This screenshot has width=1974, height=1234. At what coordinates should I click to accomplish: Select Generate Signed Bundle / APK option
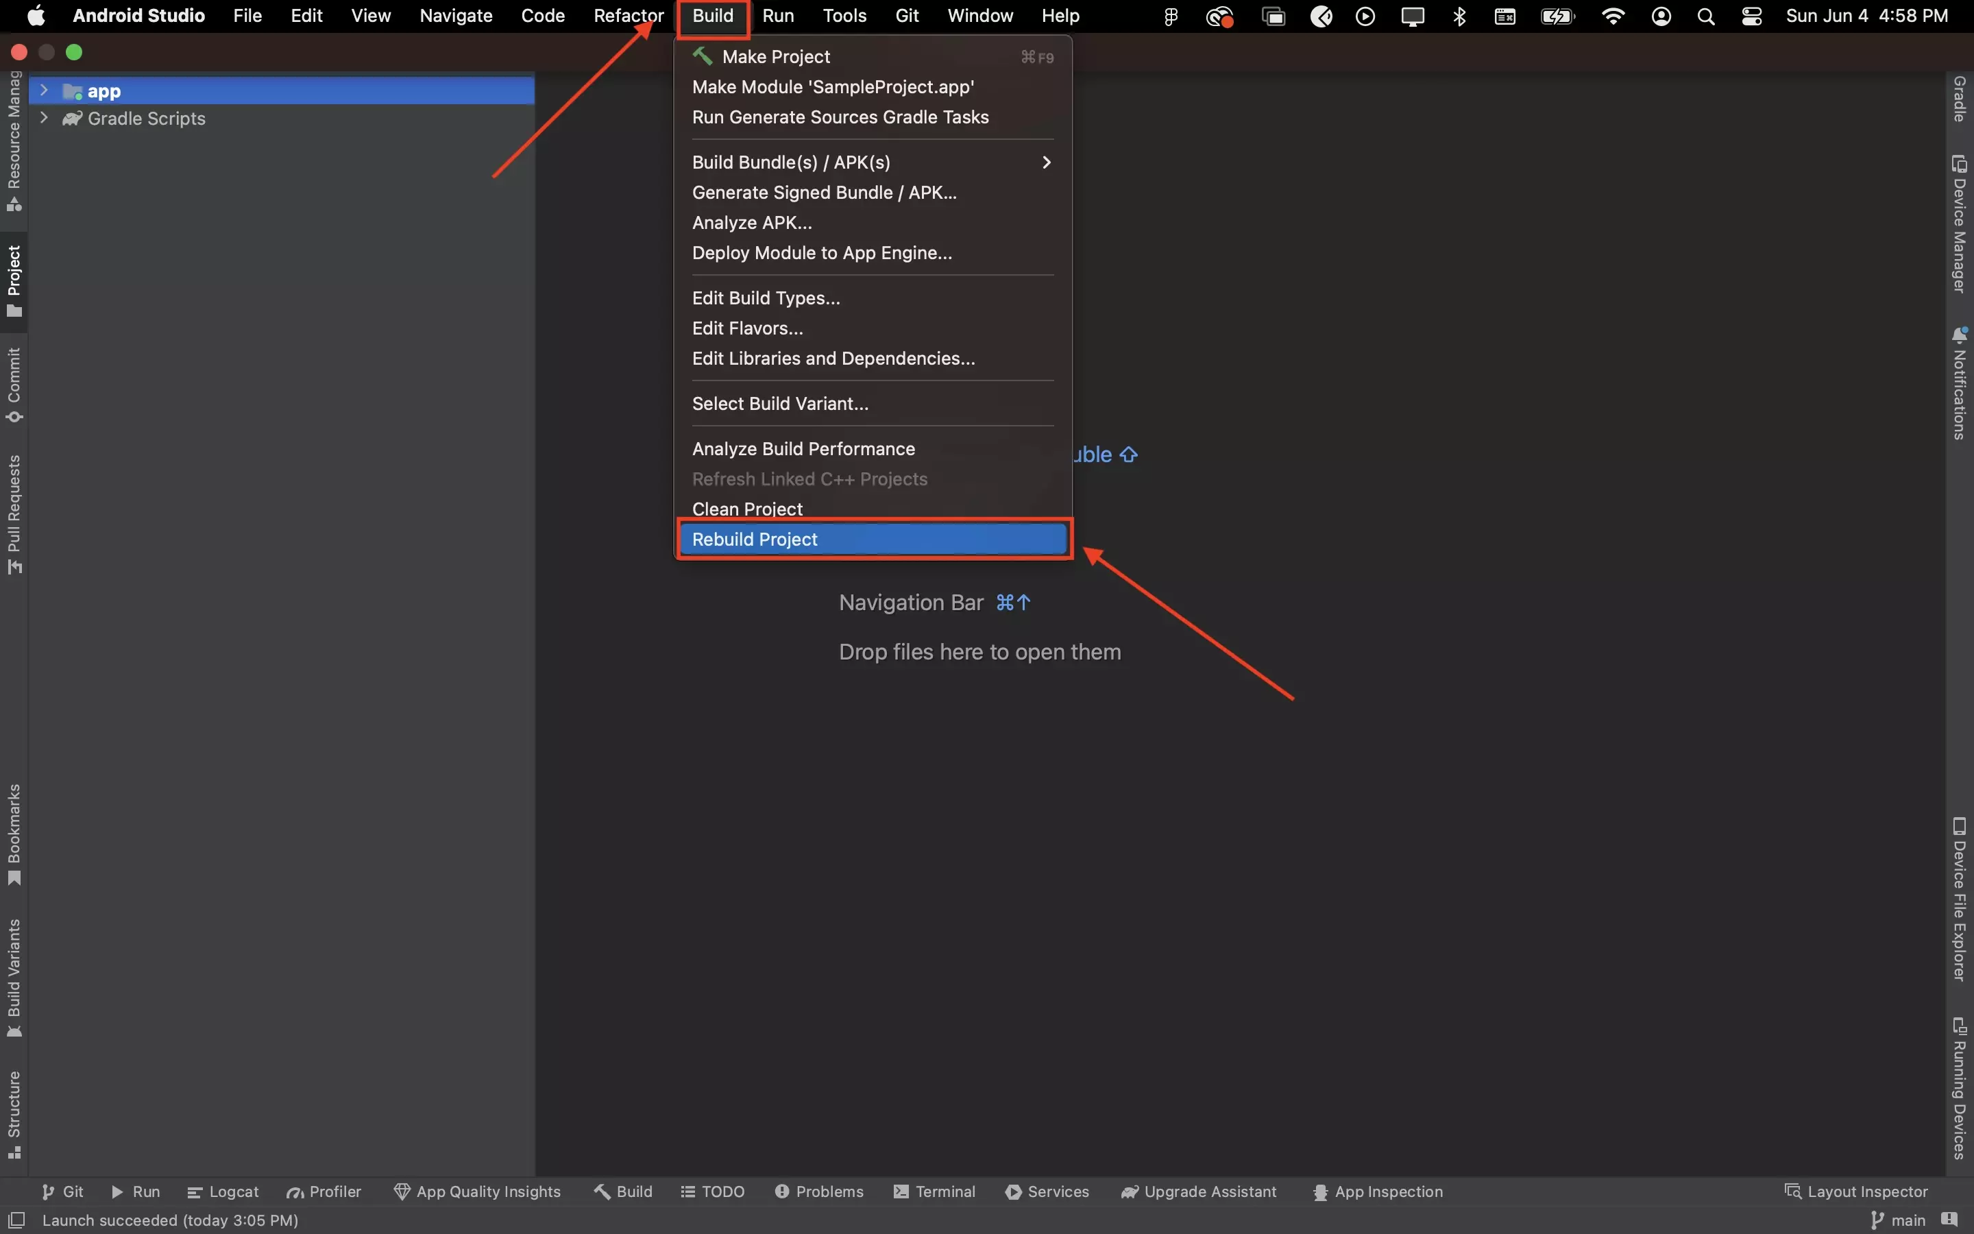tap(825, 192)
